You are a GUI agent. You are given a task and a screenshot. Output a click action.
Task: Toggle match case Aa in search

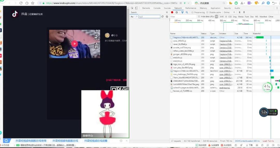132,17
